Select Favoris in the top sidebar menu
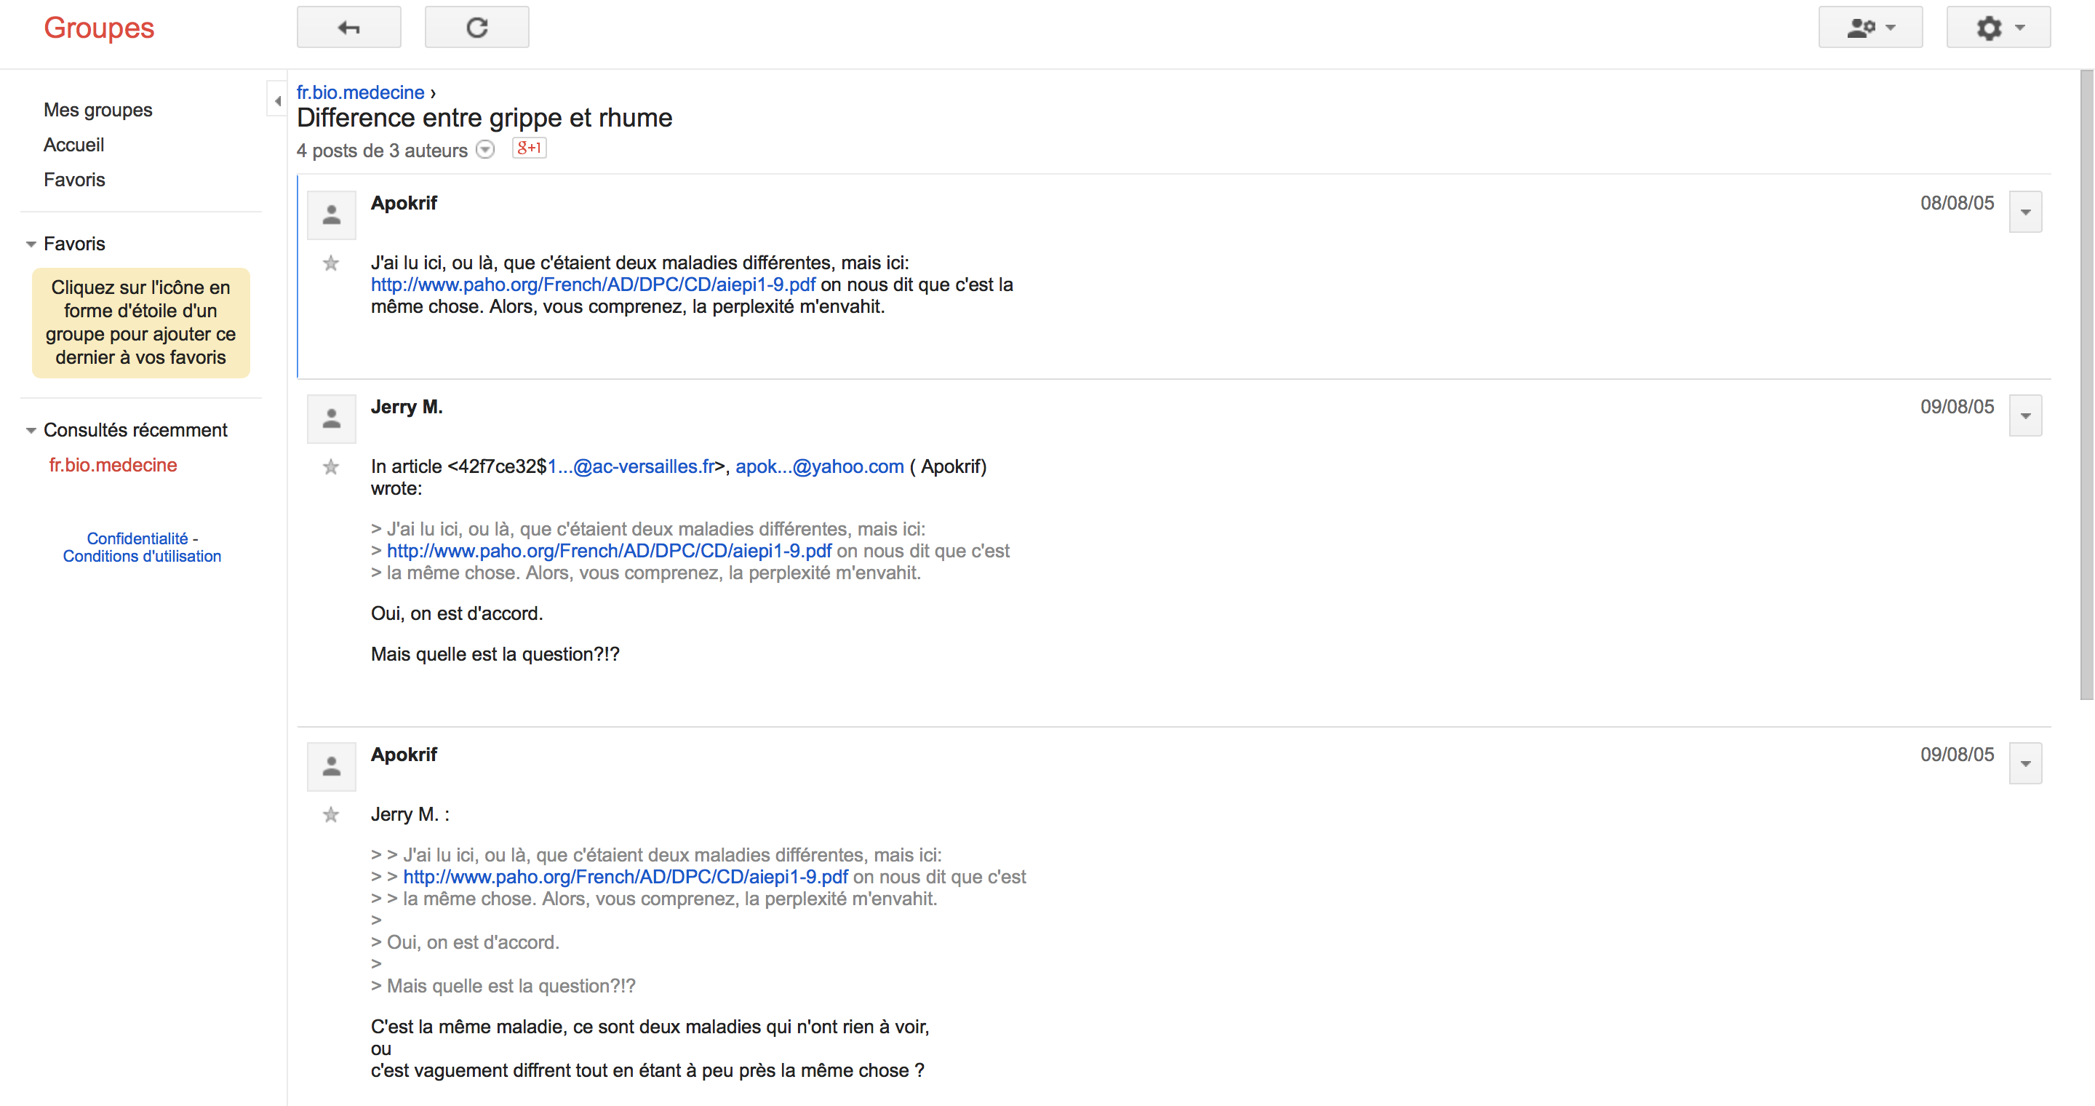The width and height of the screenshot is (2095, 1106). 74,180
